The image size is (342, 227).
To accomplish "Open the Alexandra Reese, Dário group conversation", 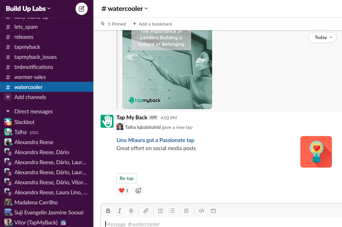I will pos(47,152).
